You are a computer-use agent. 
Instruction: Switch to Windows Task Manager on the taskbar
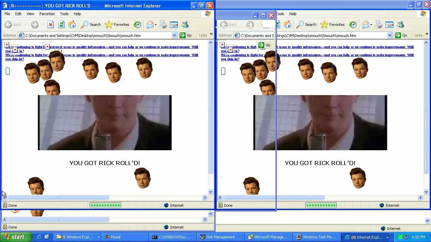[x=317, y=237]
